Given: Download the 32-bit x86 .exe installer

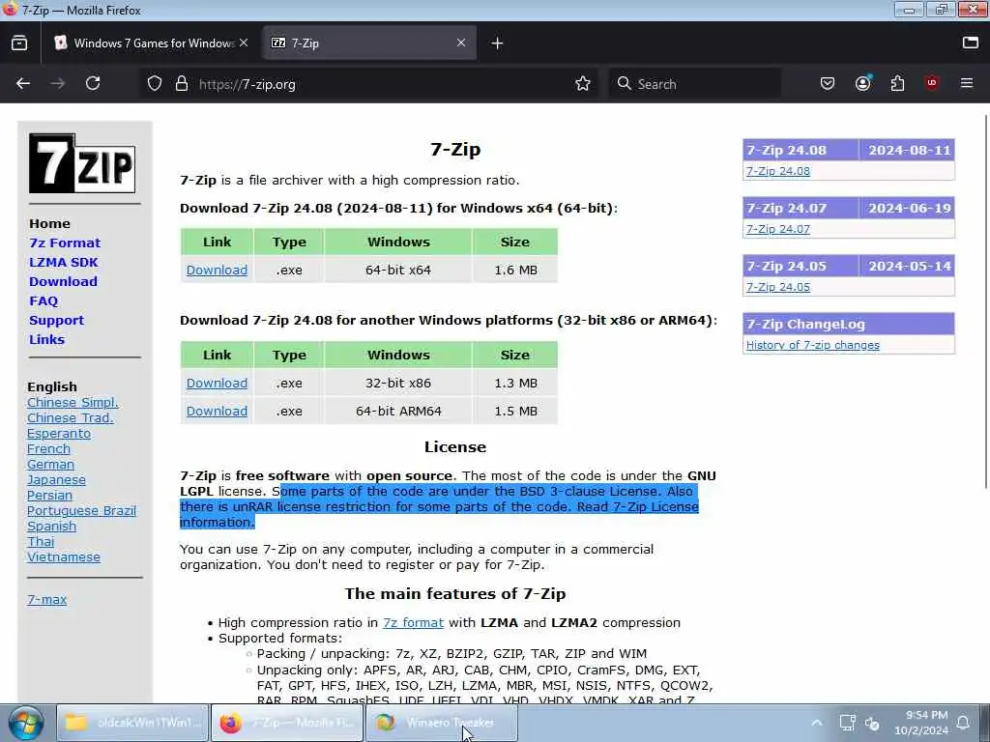Looking at the screenshot, I should point(217,383).
